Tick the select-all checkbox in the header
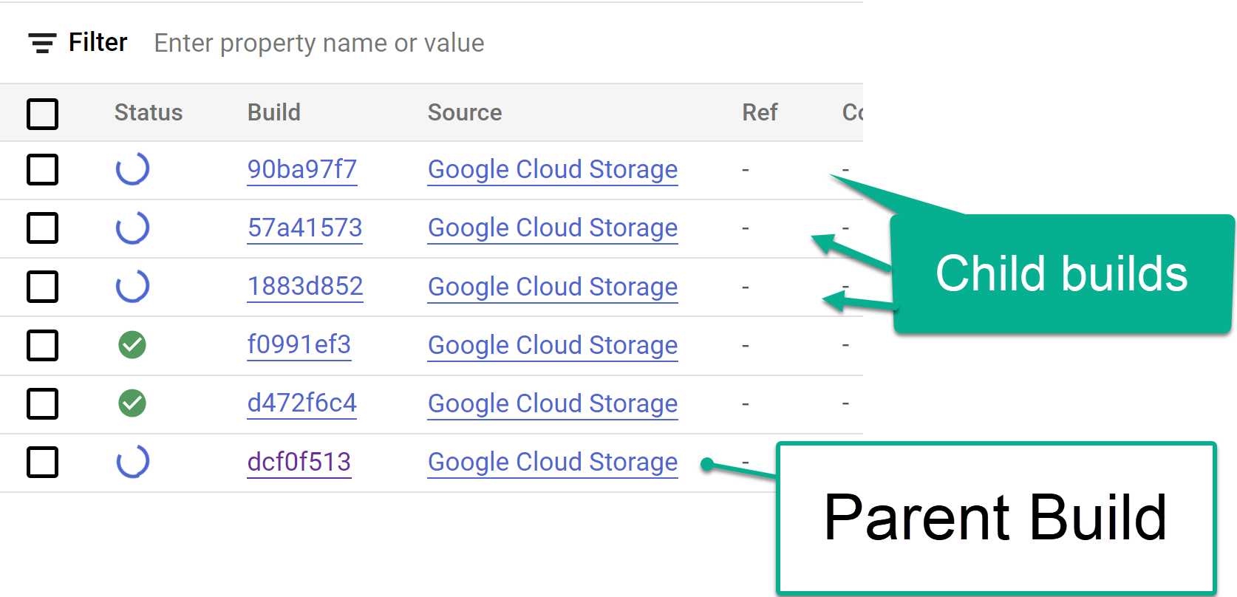 pyautogui.click(x=43, y=114)
